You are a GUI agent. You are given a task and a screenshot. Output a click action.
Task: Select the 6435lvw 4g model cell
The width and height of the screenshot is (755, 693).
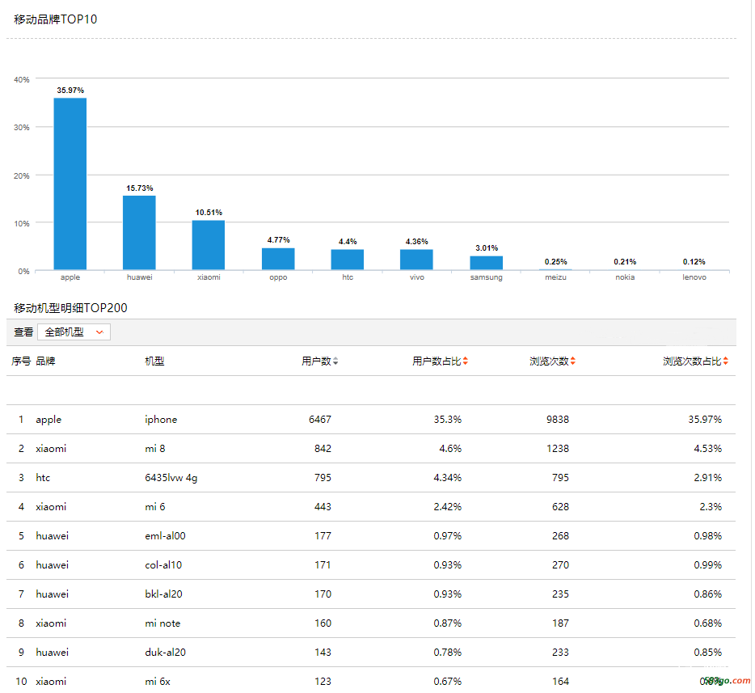pos(171,478)
